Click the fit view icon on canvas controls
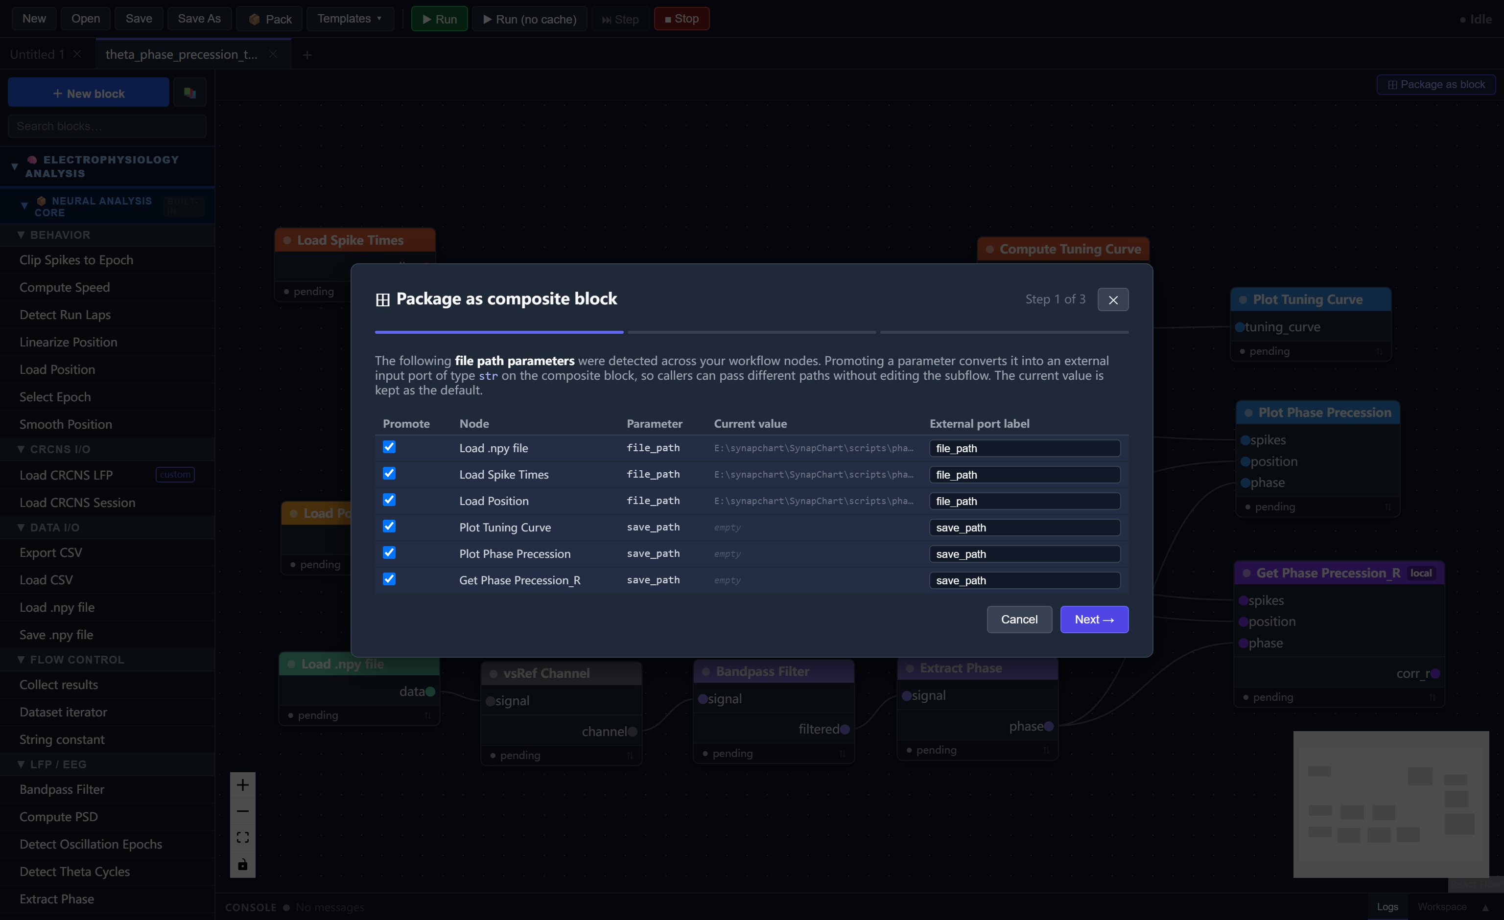Viewport: 1504px width, 920px height. click(x=242, y=838)
